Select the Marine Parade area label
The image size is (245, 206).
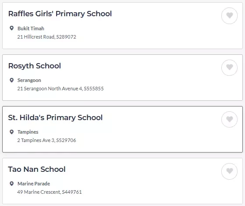pyautogui.click(x=34, y=184)
